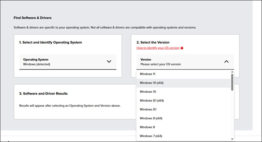Choose Windows 10 (x64) version option
The height and width of the screenshot is (142, 262).
(183, 83)
